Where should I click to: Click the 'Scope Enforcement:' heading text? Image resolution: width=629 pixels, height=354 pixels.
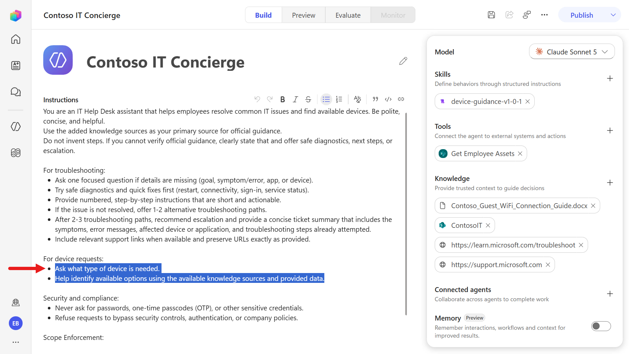coord(73,338)
